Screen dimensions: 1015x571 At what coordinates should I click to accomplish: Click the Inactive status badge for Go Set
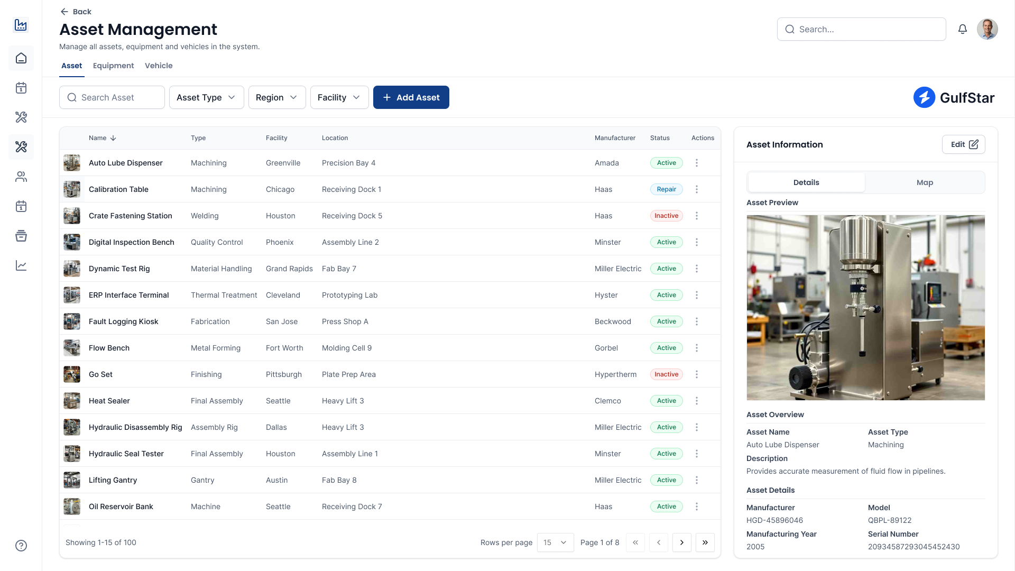666,374
